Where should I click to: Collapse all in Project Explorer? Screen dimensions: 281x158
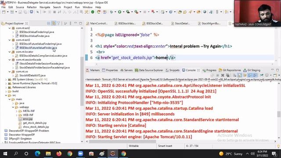pyautogui.click(x=49, y=23)
